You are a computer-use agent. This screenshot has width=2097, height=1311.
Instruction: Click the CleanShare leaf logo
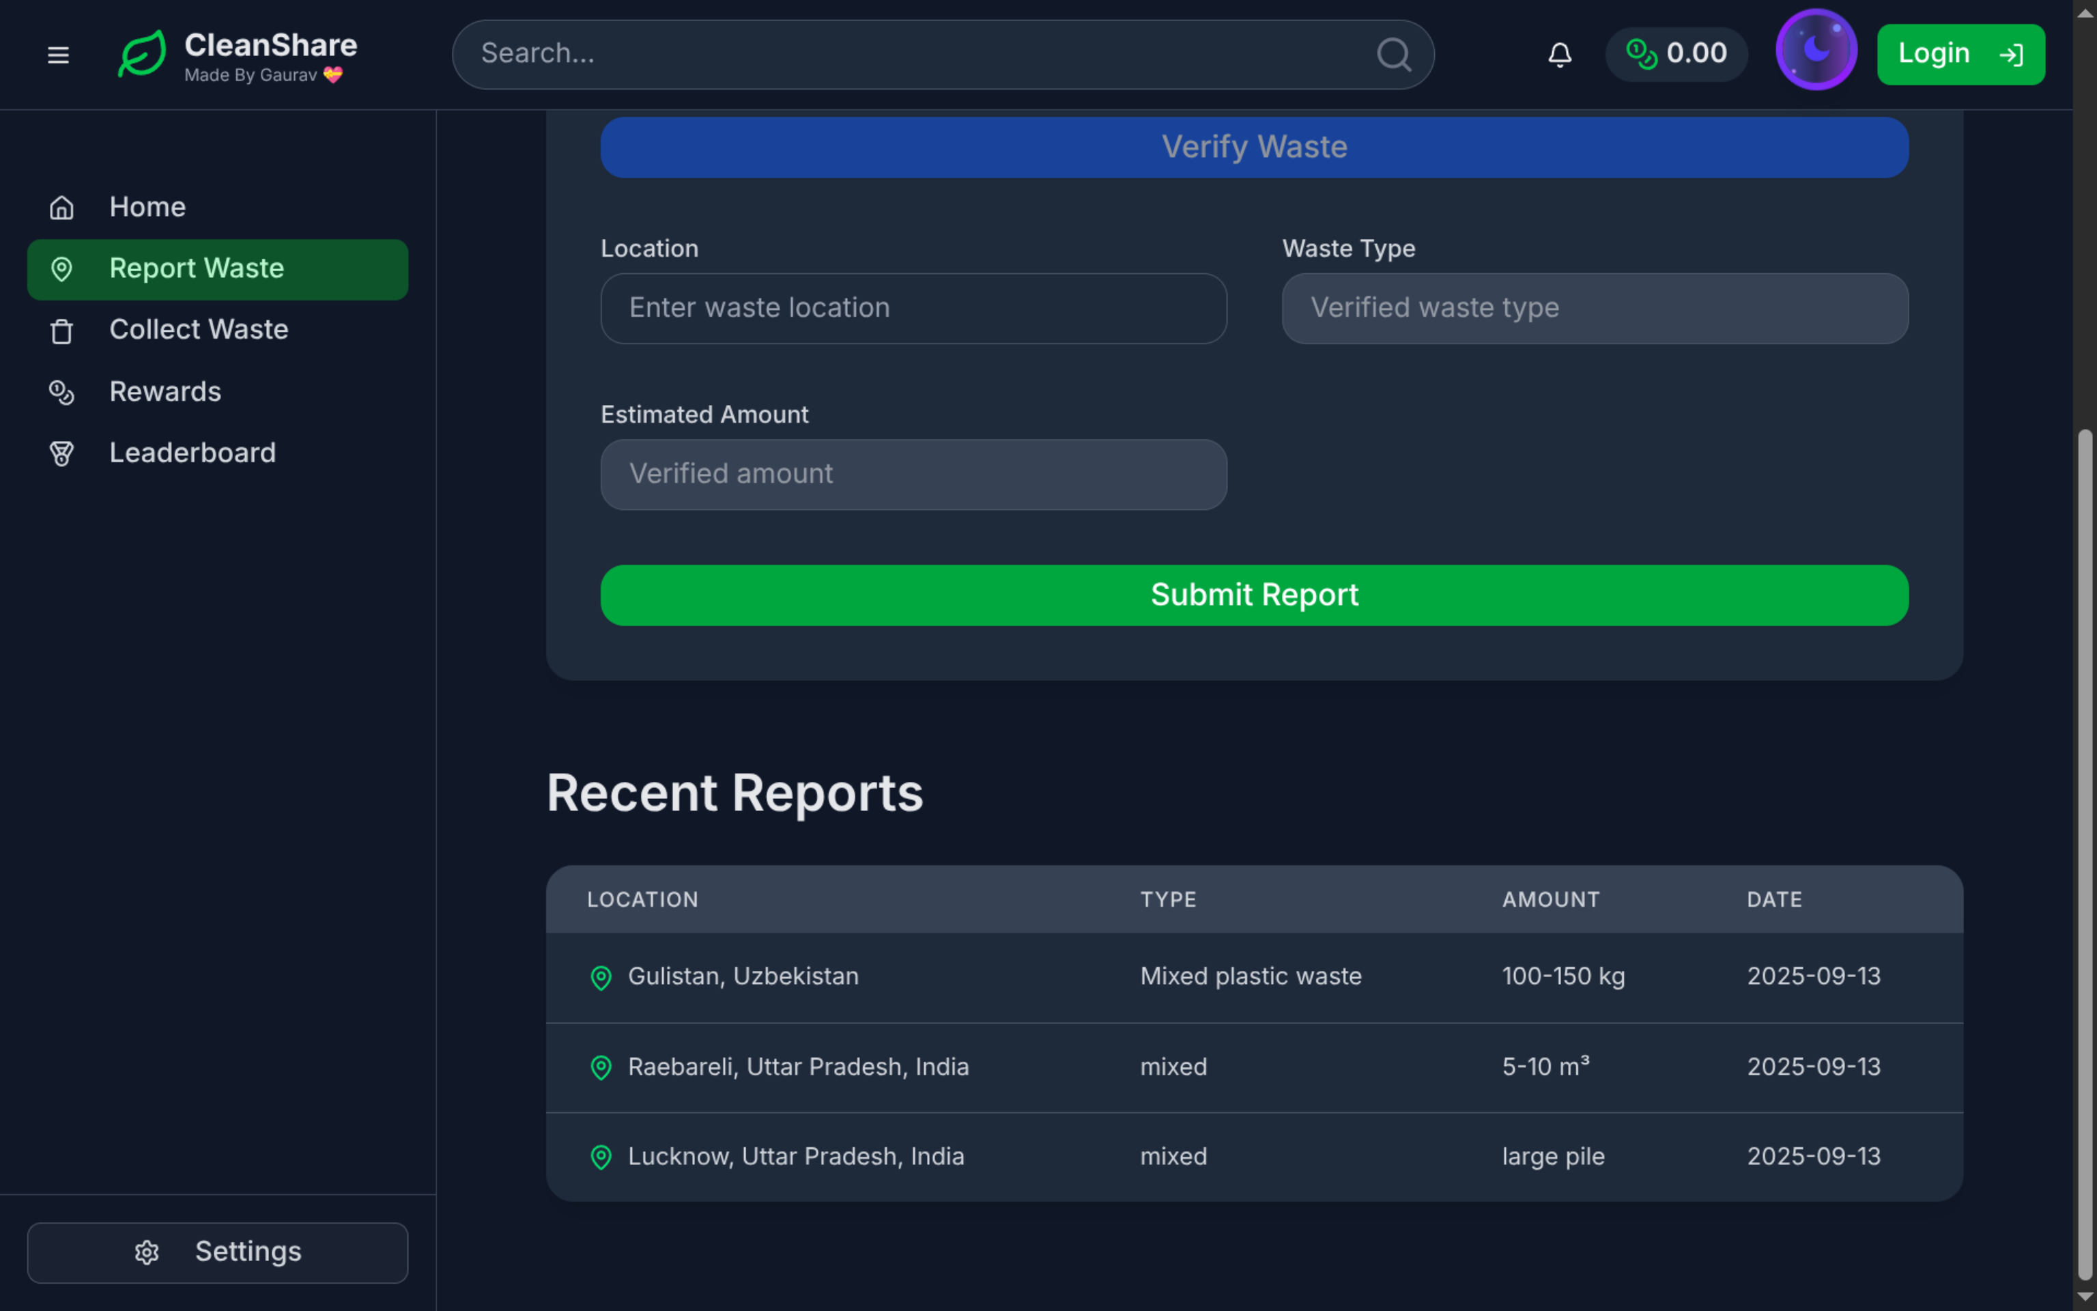[x=142, y=55]
